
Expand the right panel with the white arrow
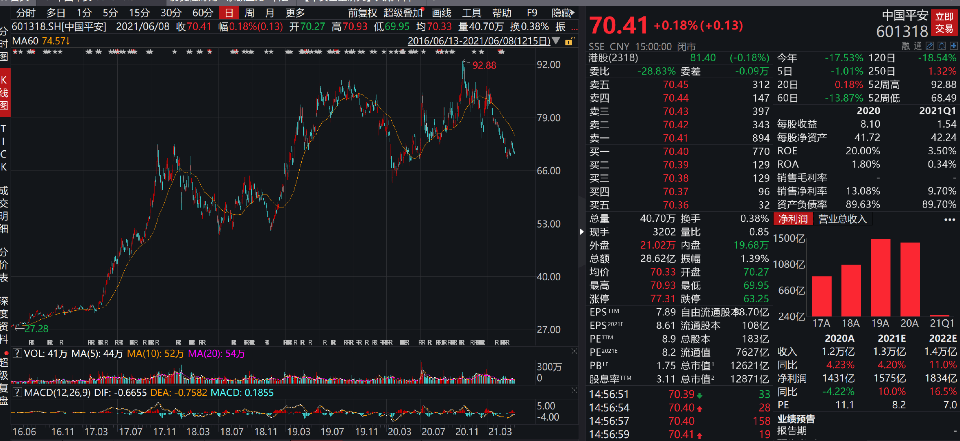tap(582, 232)
